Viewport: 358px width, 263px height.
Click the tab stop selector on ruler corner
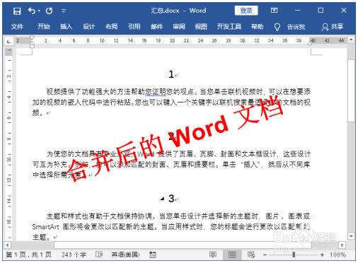pyautogui.click(x=8, y=41)
